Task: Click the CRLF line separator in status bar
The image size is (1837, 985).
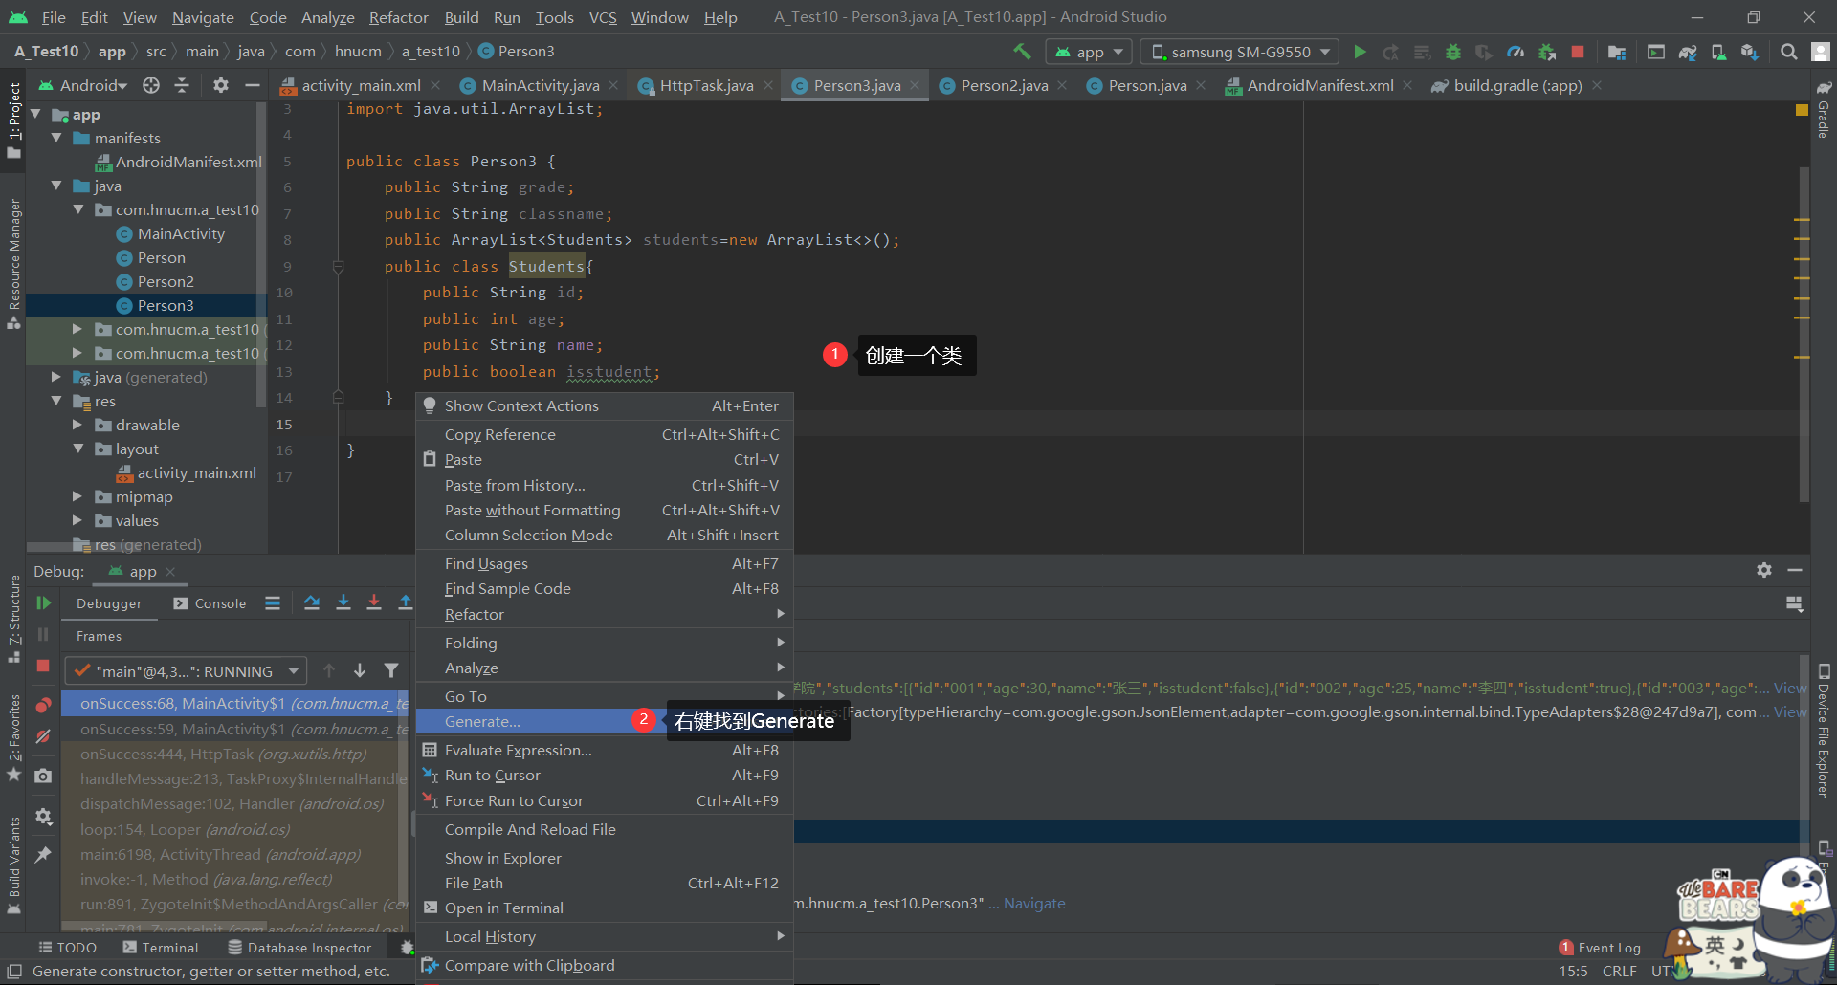Action: click(1619, 971)
